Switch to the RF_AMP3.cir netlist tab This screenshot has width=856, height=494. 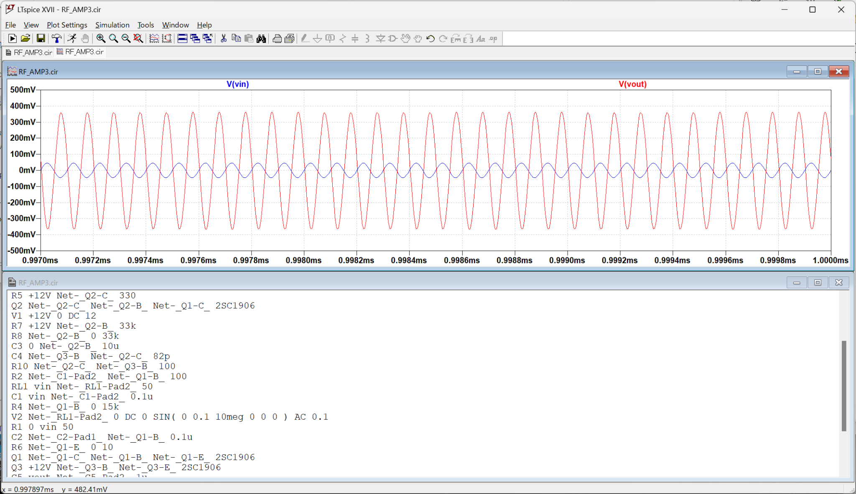29,52
